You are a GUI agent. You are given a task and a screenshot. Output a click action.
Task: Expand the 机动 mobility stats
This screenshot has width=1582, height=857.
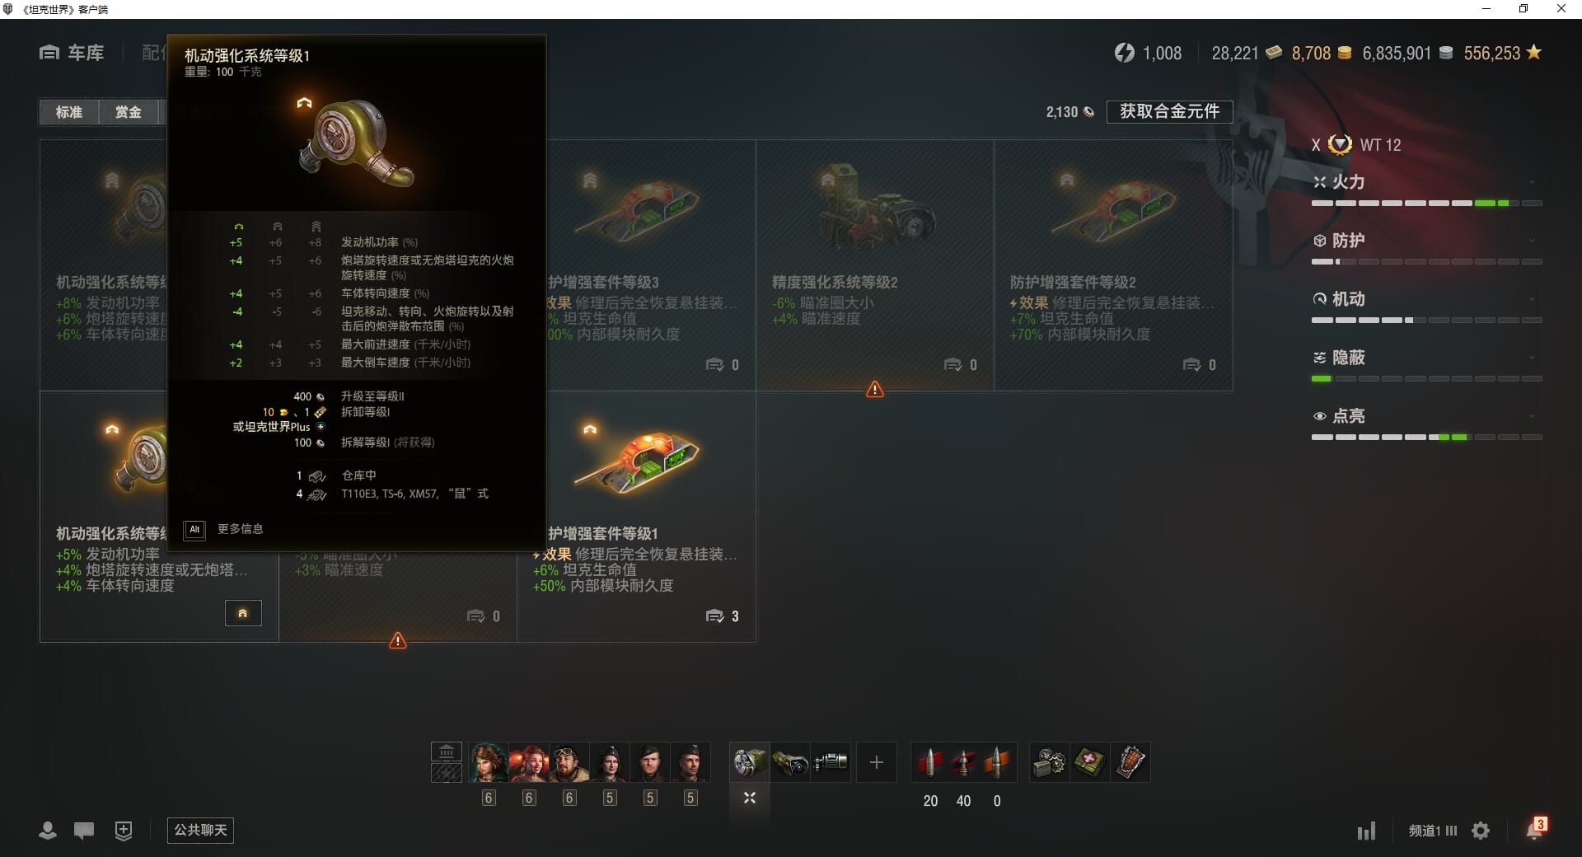click(1427, 299)
